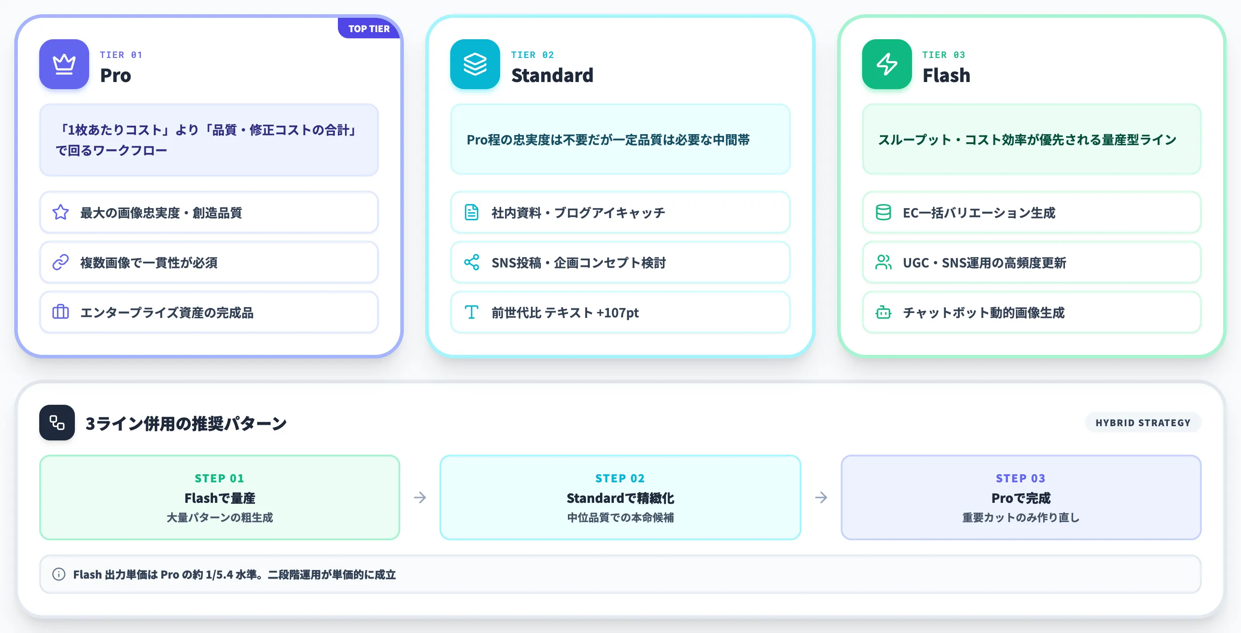Click the text T icon beside 前世代比

click(472, 312)
